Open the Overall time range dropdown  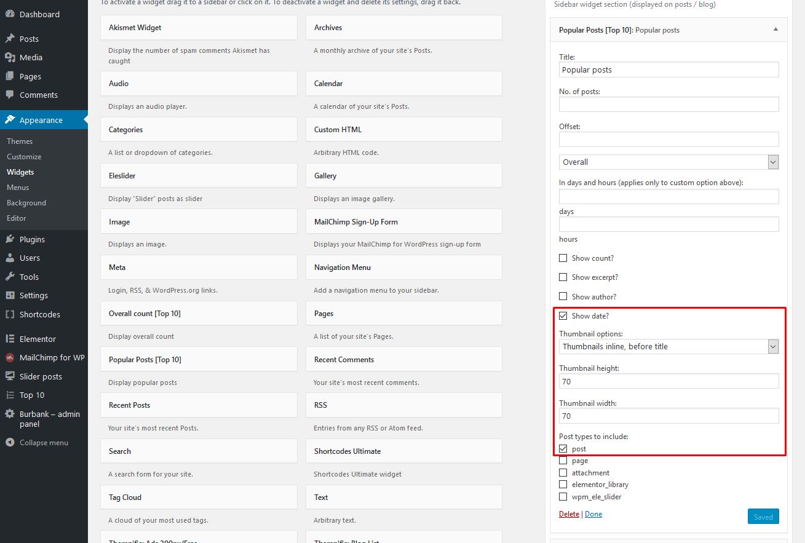[668, 162]
